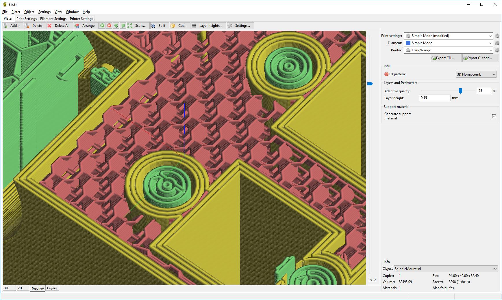Click the preview layer height slider handle

370,84
